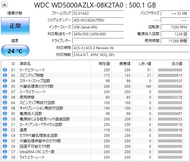The height and width of the screenshot is (162, 190).
Task: Select the スピンアップ時間 attribute row
Action: 93,75
